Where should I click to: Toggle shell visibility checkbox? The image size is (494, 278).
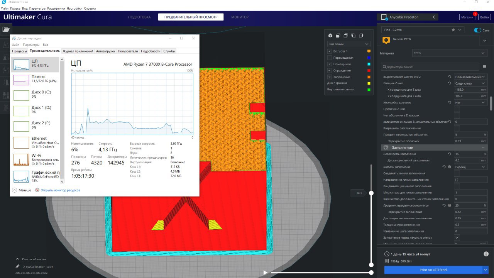point(330,71)
